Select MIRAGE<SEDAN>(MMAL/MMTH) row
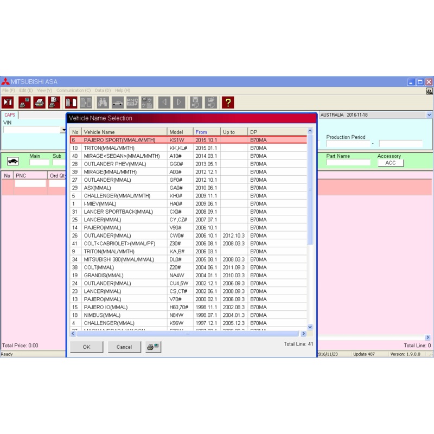The height and width of the screenshot is (434, 434). (x=188, y=156)
